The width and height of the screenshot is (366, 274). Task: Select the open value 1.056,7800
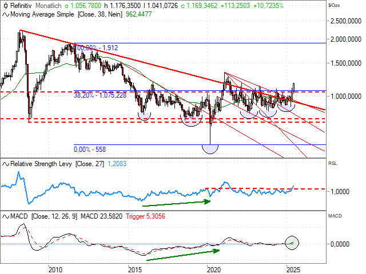(83, 6)
